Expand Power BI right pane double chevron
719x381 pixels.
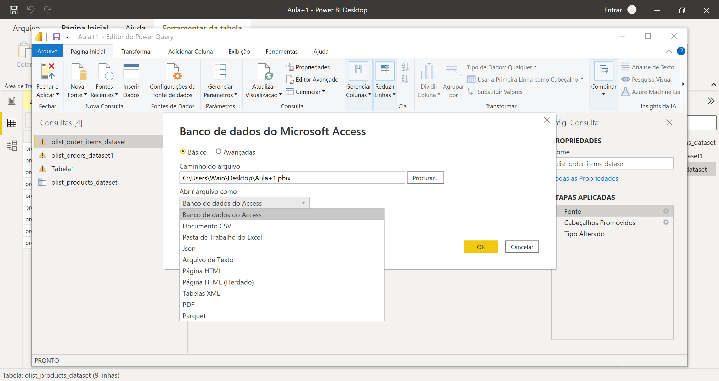711,101
